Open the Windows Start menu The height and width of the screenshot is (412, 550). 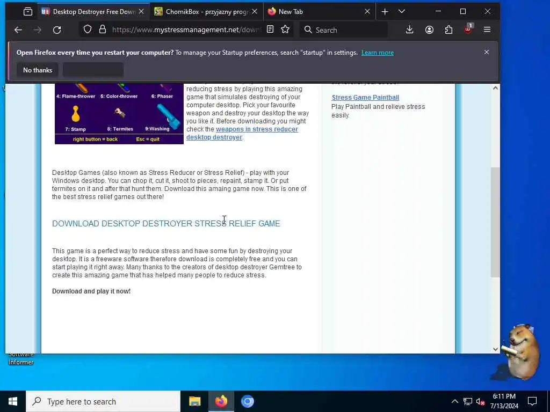point(13,401)
